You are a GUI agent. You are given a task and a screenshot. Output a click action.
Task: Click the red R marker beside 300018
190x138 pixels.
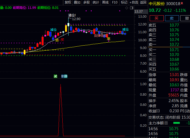tap(182, 3)
